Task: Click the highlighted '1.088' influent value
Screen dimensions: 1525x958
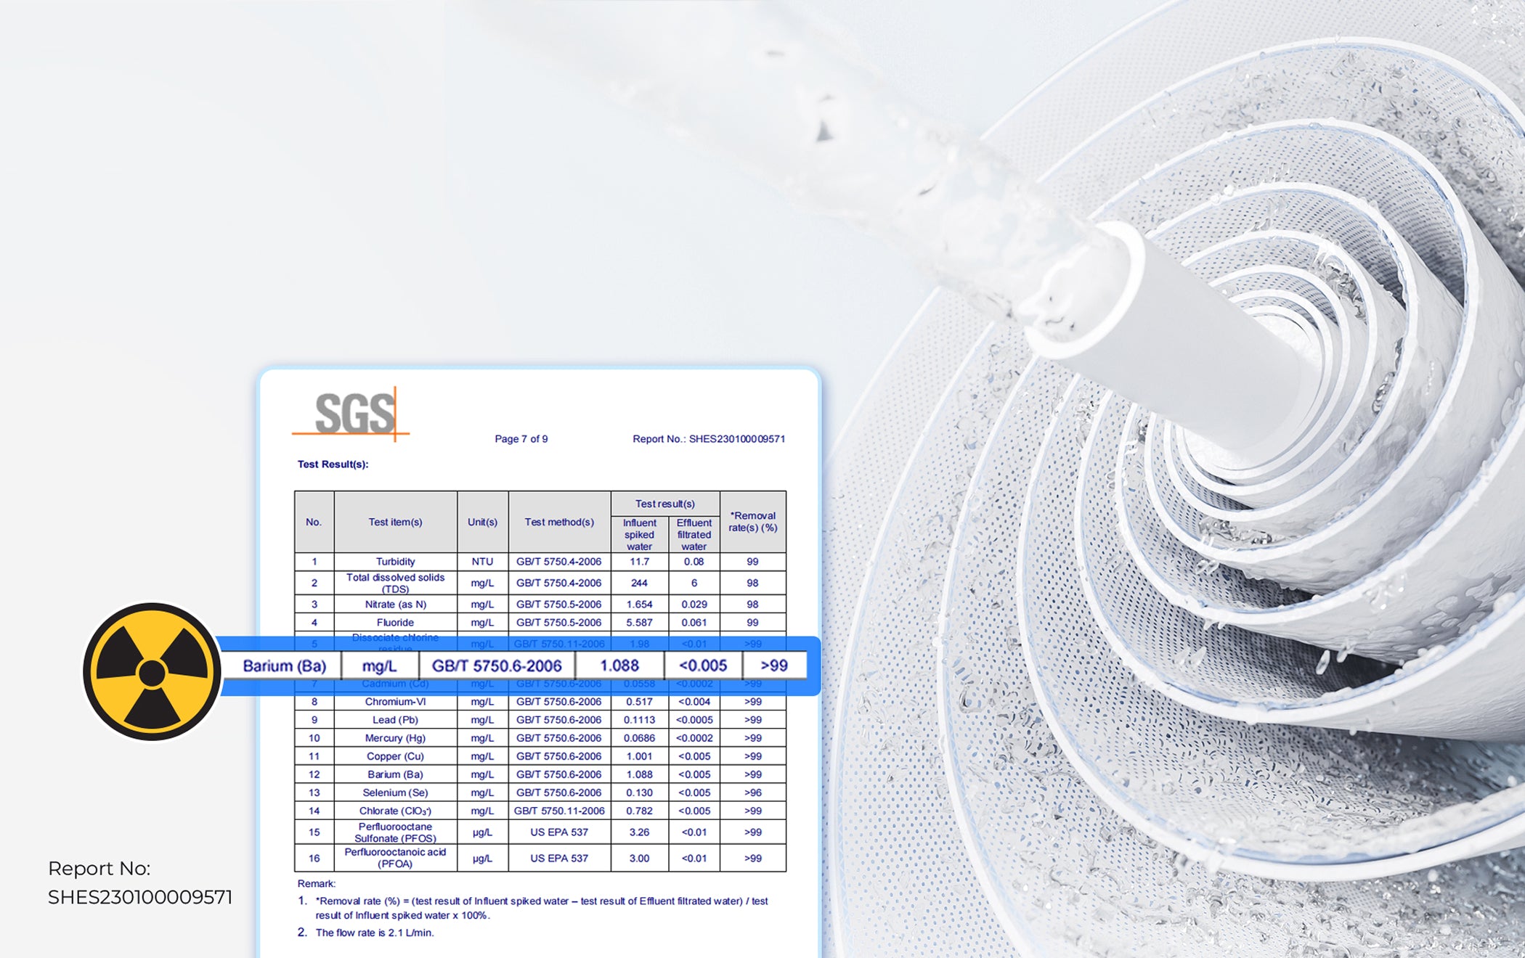Action: pos(619,666)
